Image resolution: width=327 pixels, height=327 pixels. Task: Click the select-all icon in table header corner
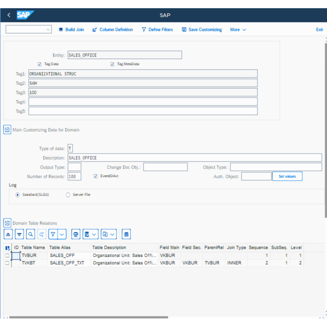coord(7,248)
